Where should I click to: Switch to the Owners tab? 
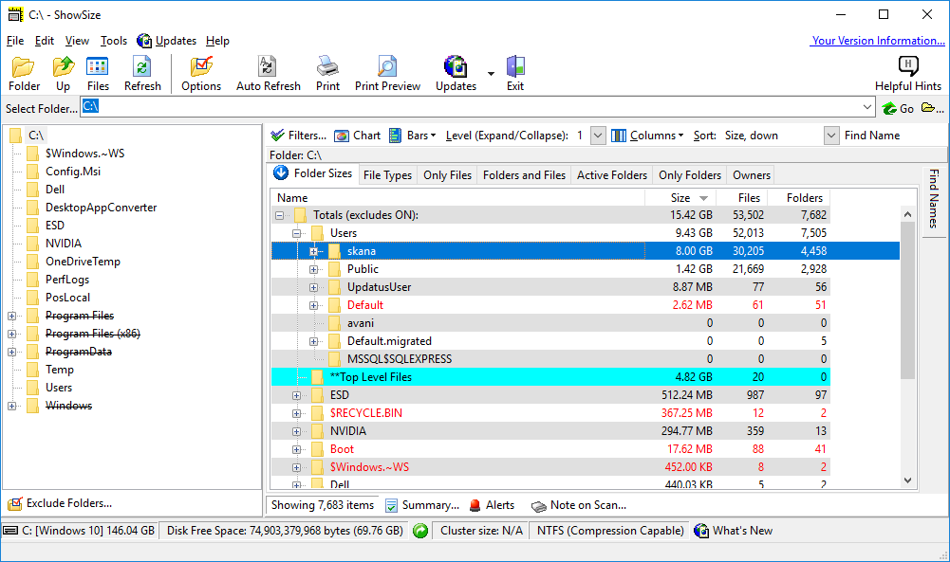pyautogui.click(x=752, y=174)
